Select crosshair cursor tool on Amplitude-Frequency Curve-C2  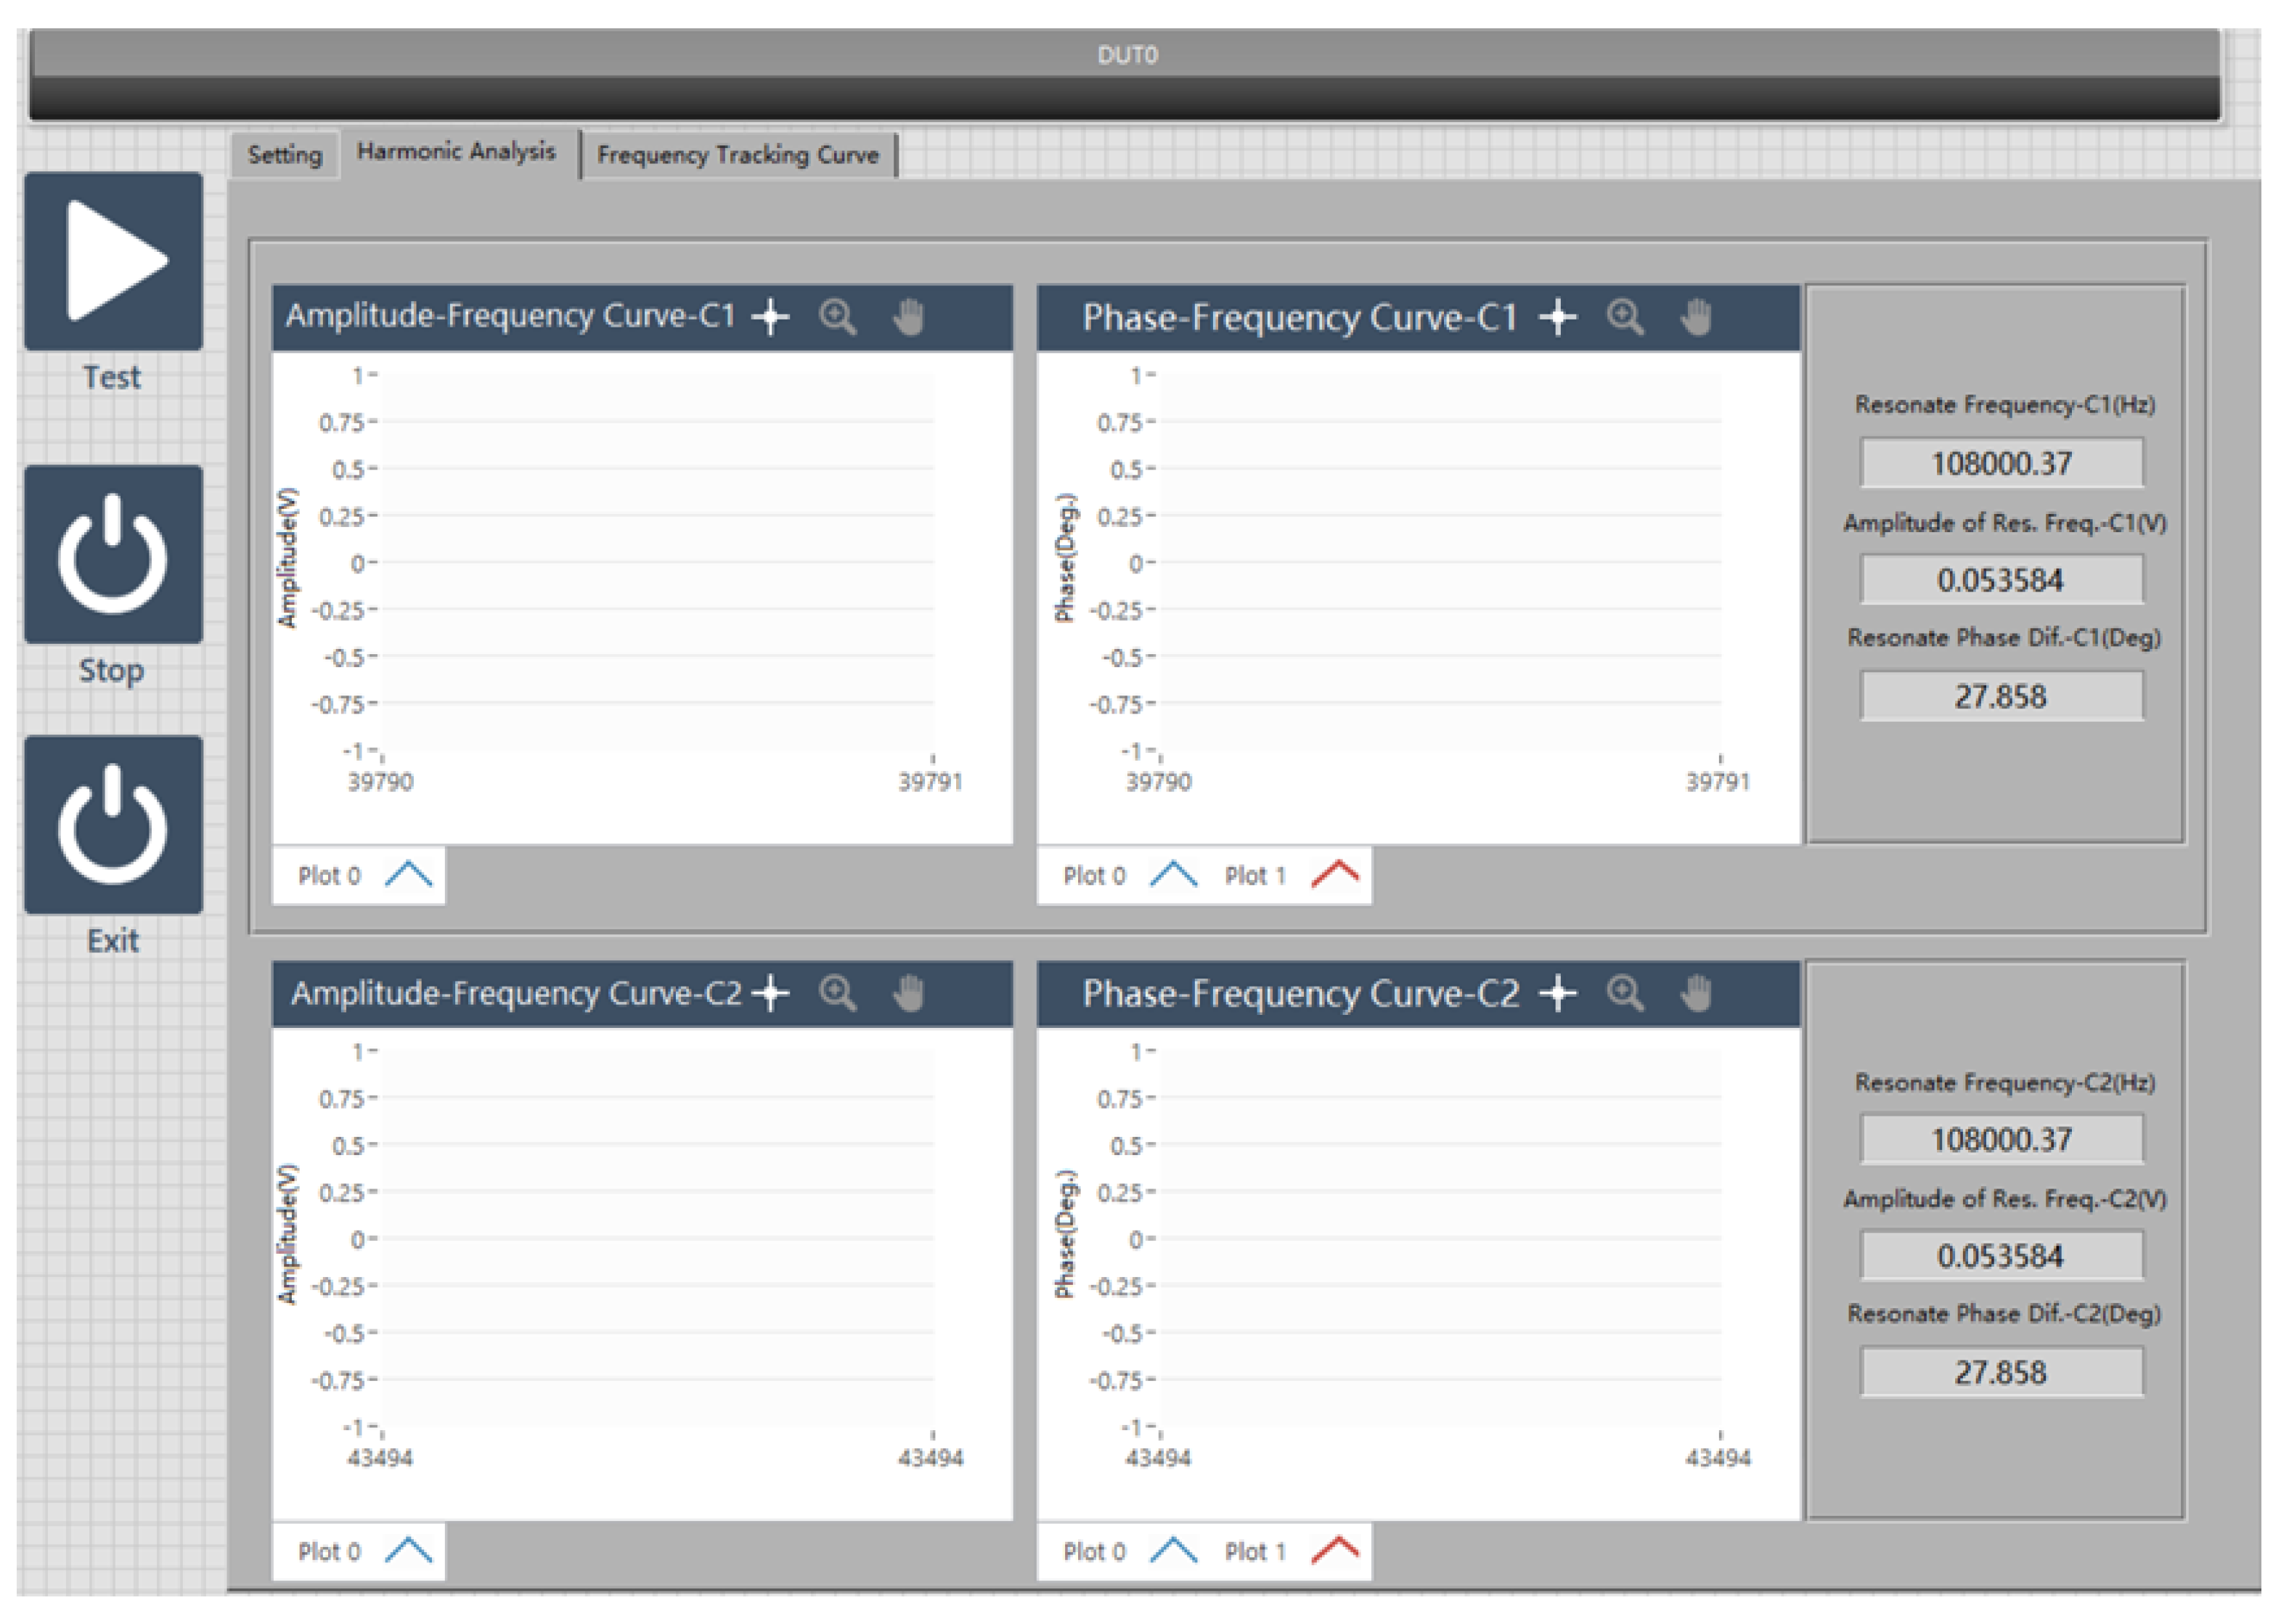770,993
